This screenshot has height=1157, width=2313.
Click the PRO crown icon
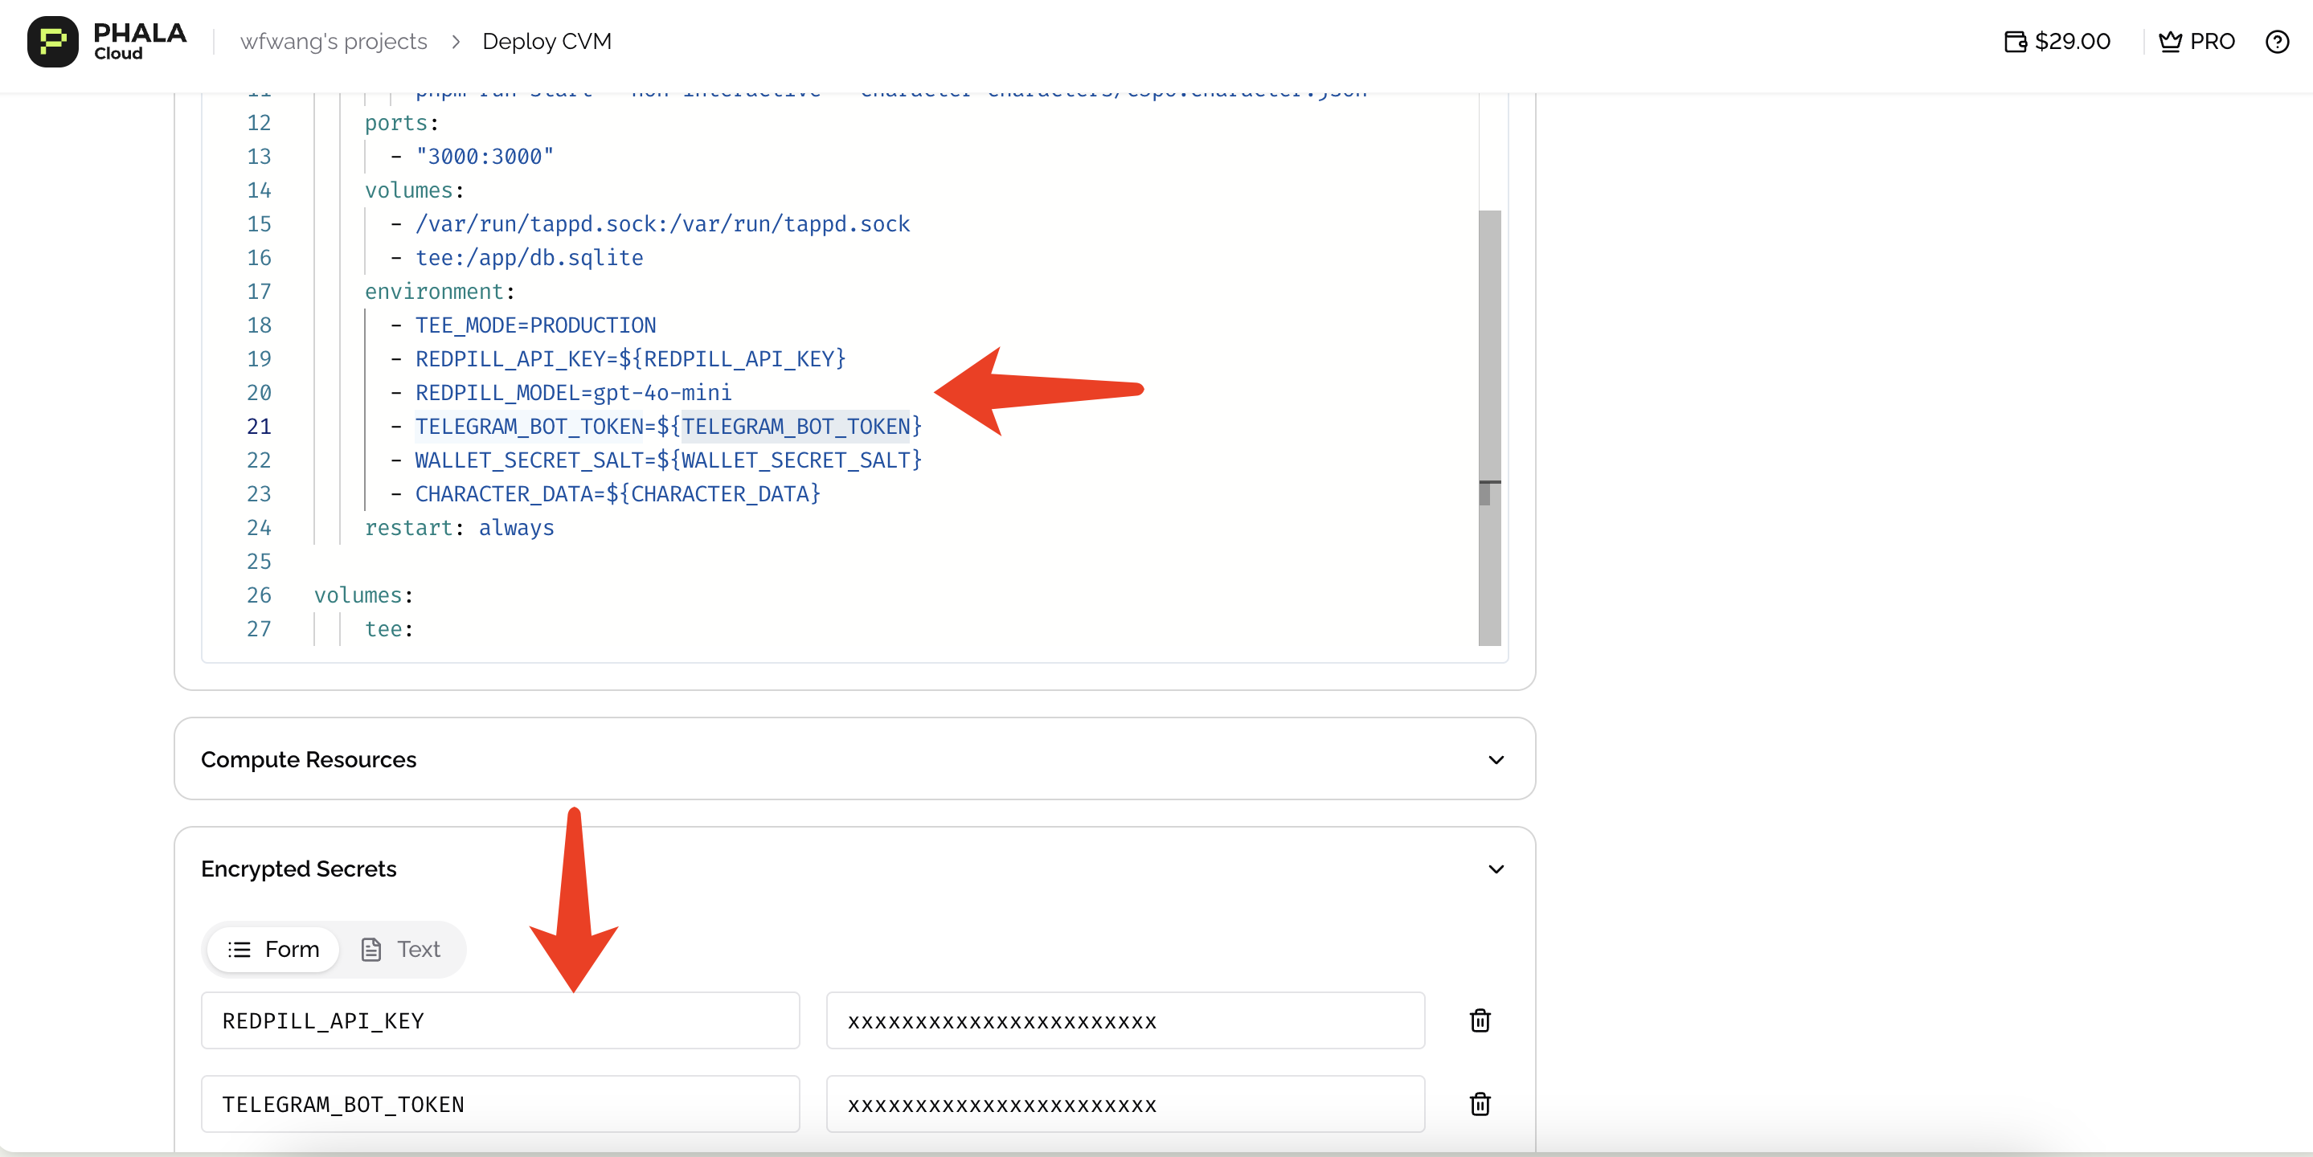click(x=2169, y=41)
